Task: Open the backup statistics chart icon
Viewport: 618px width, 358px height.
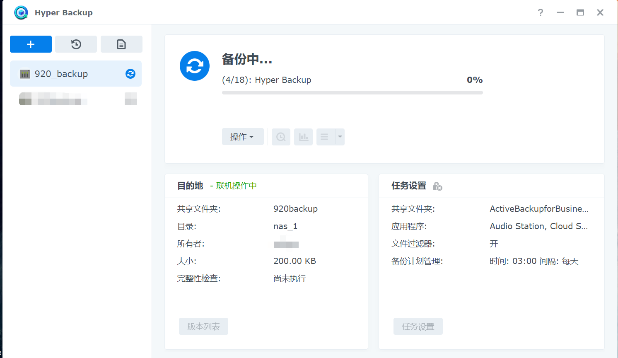Action: pos(303,137)
